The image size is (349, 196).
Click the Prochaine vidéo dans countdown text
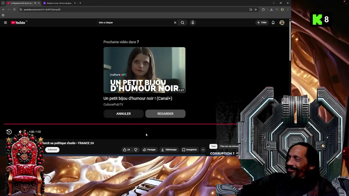click(x=121, y=42)
